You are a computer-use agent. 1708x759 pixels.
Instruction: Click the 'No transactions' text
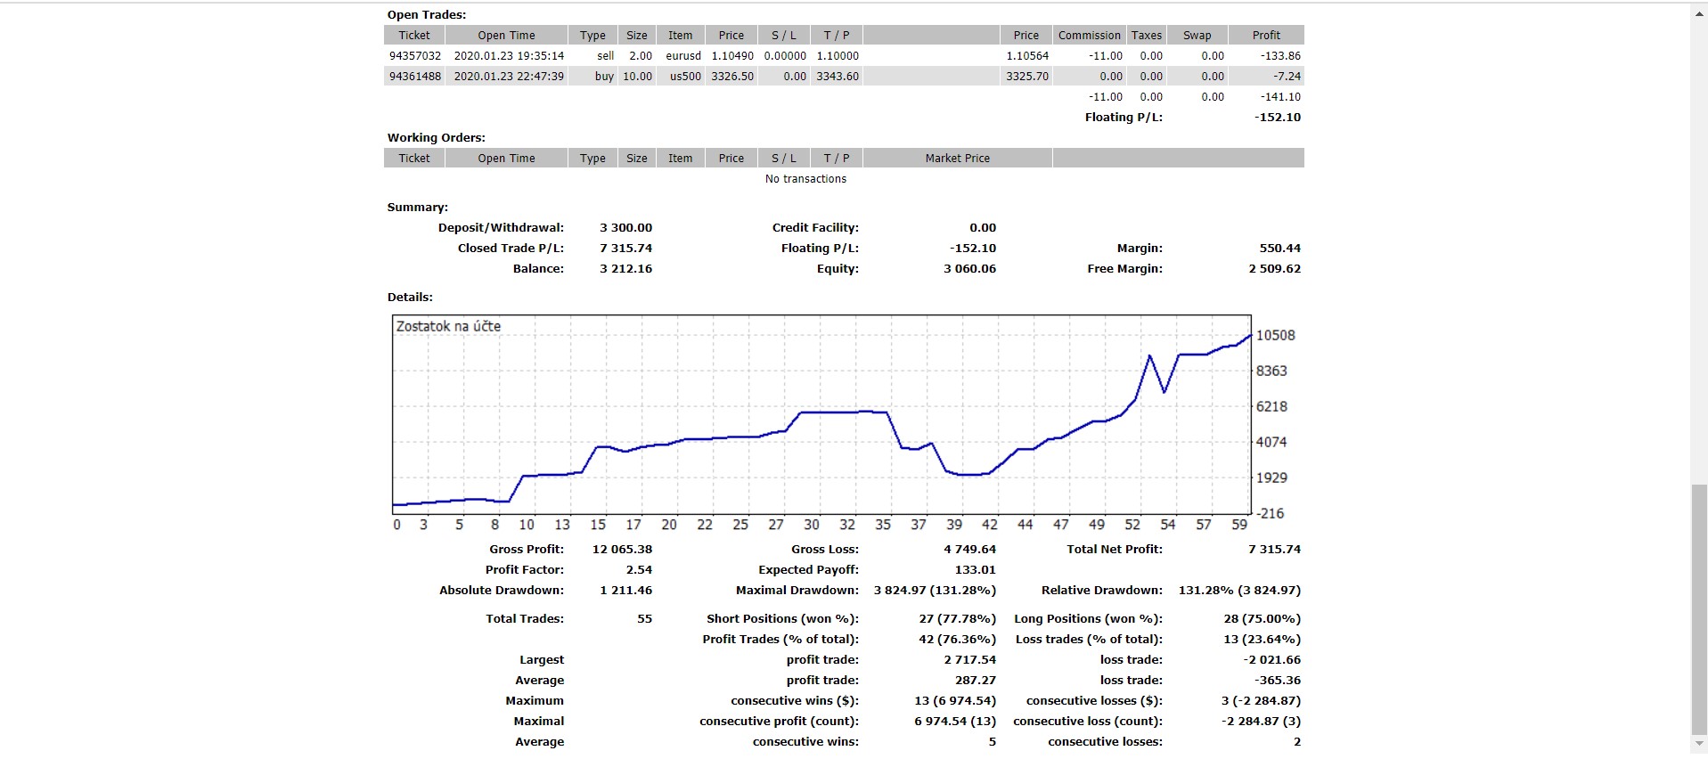[x=805, y=179]
